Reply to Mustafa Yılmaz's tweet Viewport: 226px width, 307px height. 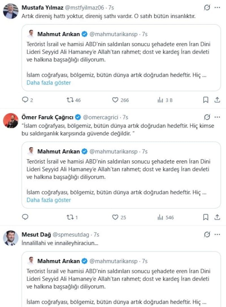25,100
